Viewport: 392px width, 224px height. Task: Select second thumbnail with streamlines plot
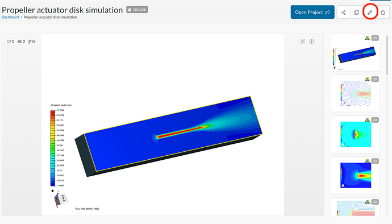[x=356, y=93]
